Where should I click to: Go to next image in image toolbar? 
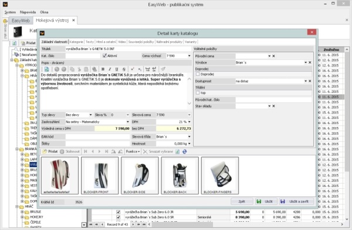100,151
